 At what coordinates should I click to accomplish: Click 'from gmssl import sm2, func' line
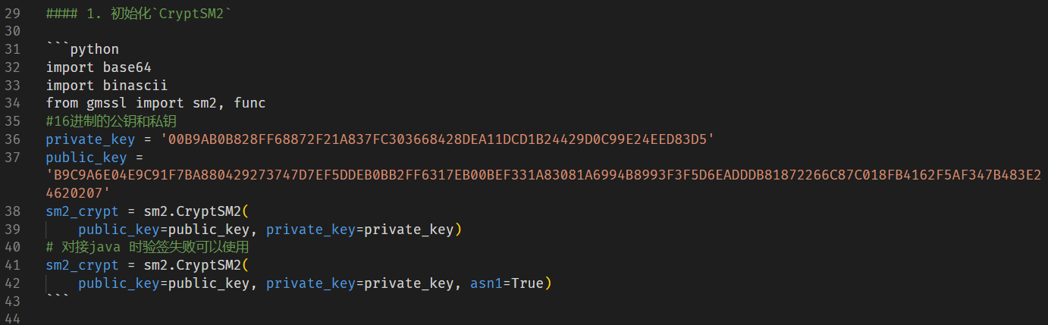[x=156, y=103]
